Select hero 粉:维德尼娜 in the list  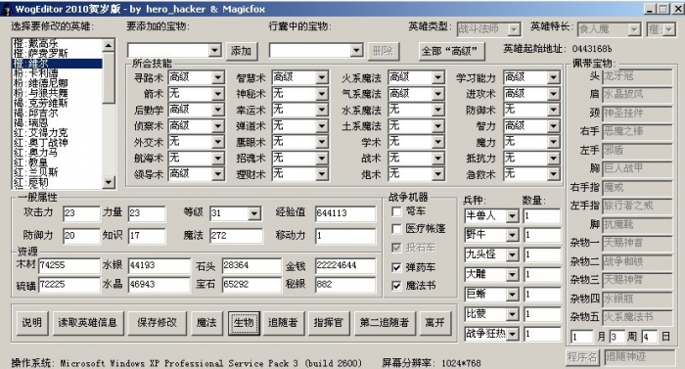click(57, 82)
